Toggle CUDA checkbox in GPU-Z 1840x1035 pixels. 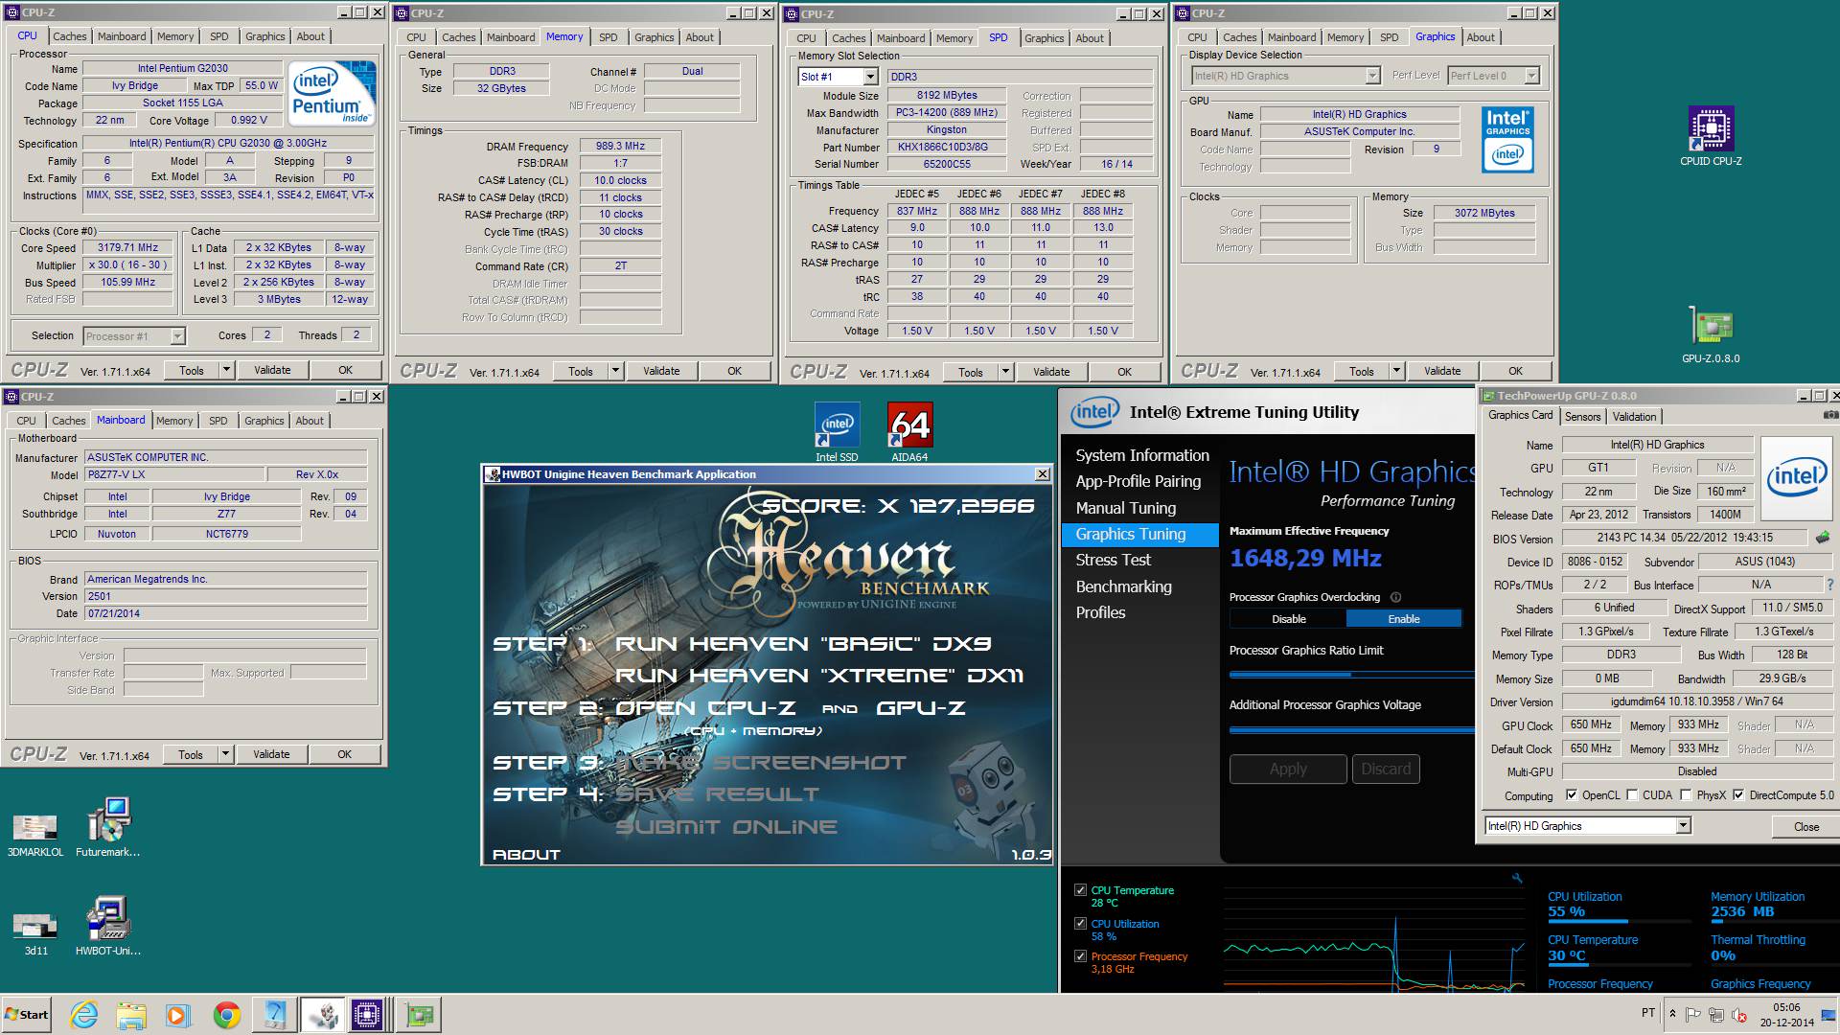1632,795
